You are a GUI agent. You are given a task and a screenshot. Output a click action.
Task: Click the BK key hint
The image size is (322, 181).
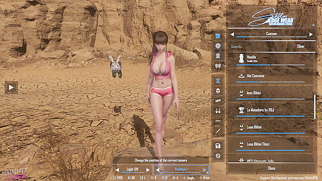[131, 178]
